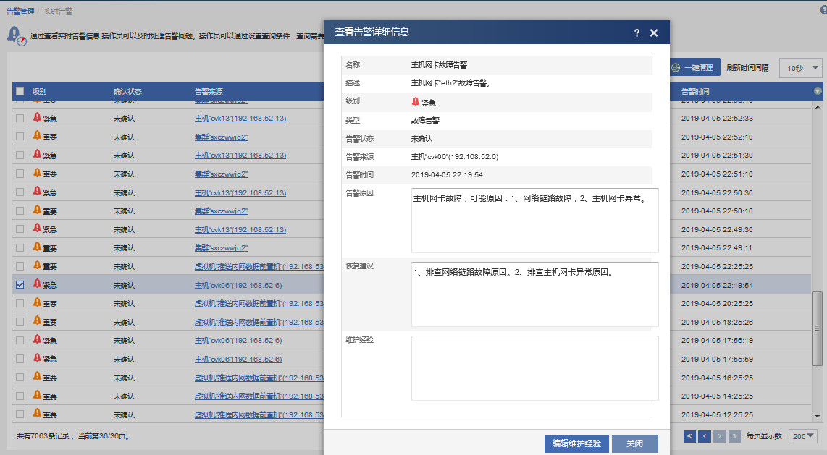Click the page help icon at top right
This screenshot has height=455, width=827.
(x=823, y=10)
